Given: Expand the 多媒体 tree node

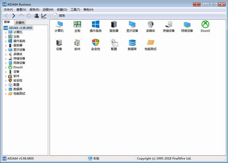Looking at the screenshot, I should tap(6, 54).
